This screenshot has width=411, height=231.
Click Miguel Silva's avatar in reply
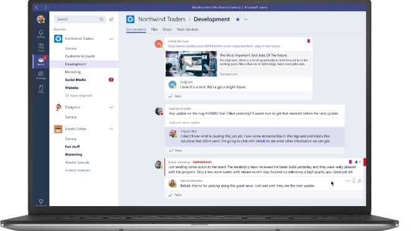(172, 133)
